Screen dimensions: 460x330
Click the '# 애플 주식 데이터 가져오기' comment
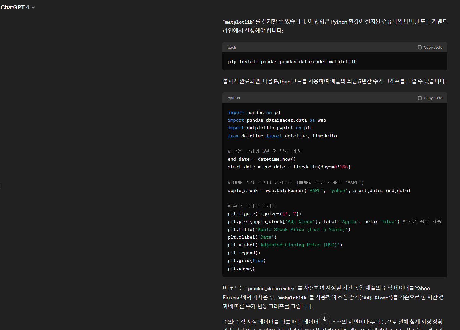click(296, 183)
